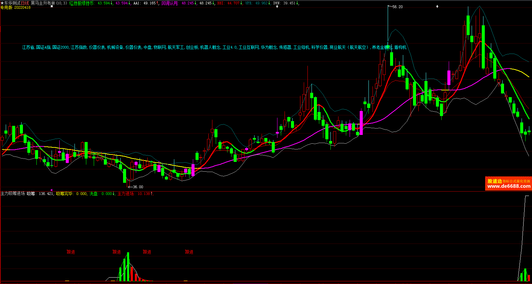Image resolution: width=532 pixels, height=284 pixels.
Task: Click the 创业板 sector tag
Action: point(192,48)
